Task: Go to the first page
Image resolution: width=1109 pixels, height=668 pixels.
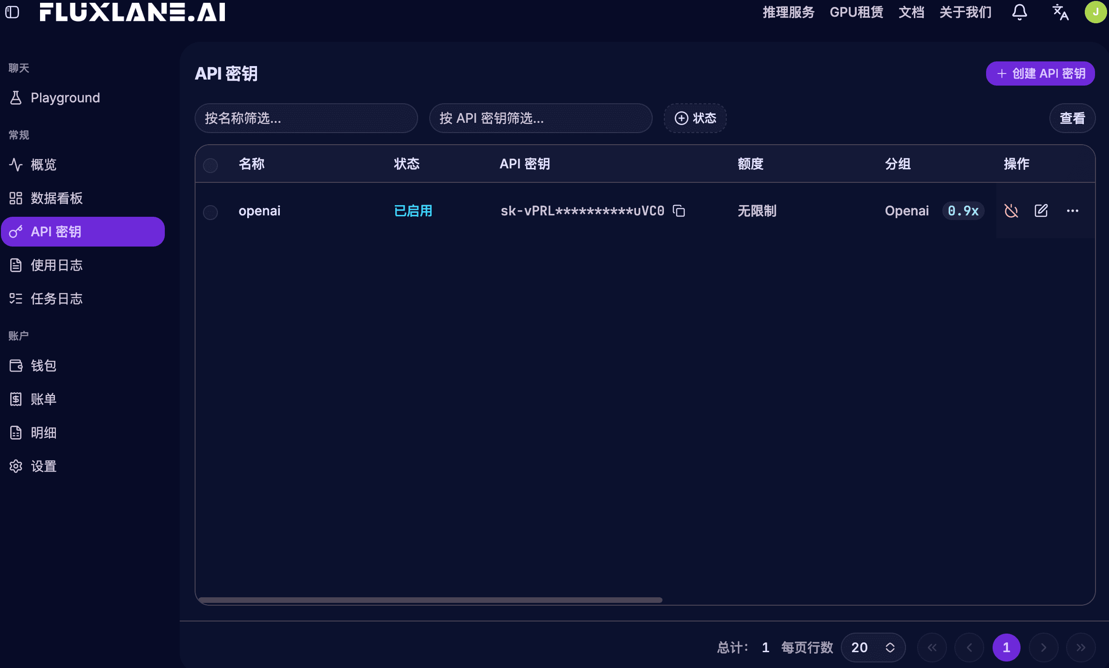Action: pyautogui.click(x=932, y=647)
